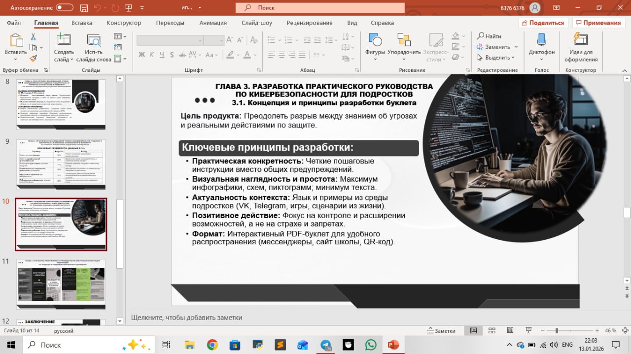Screen dimensions: 631x354
Task: Toggle text shadow S button
Action: pos(172,55)
